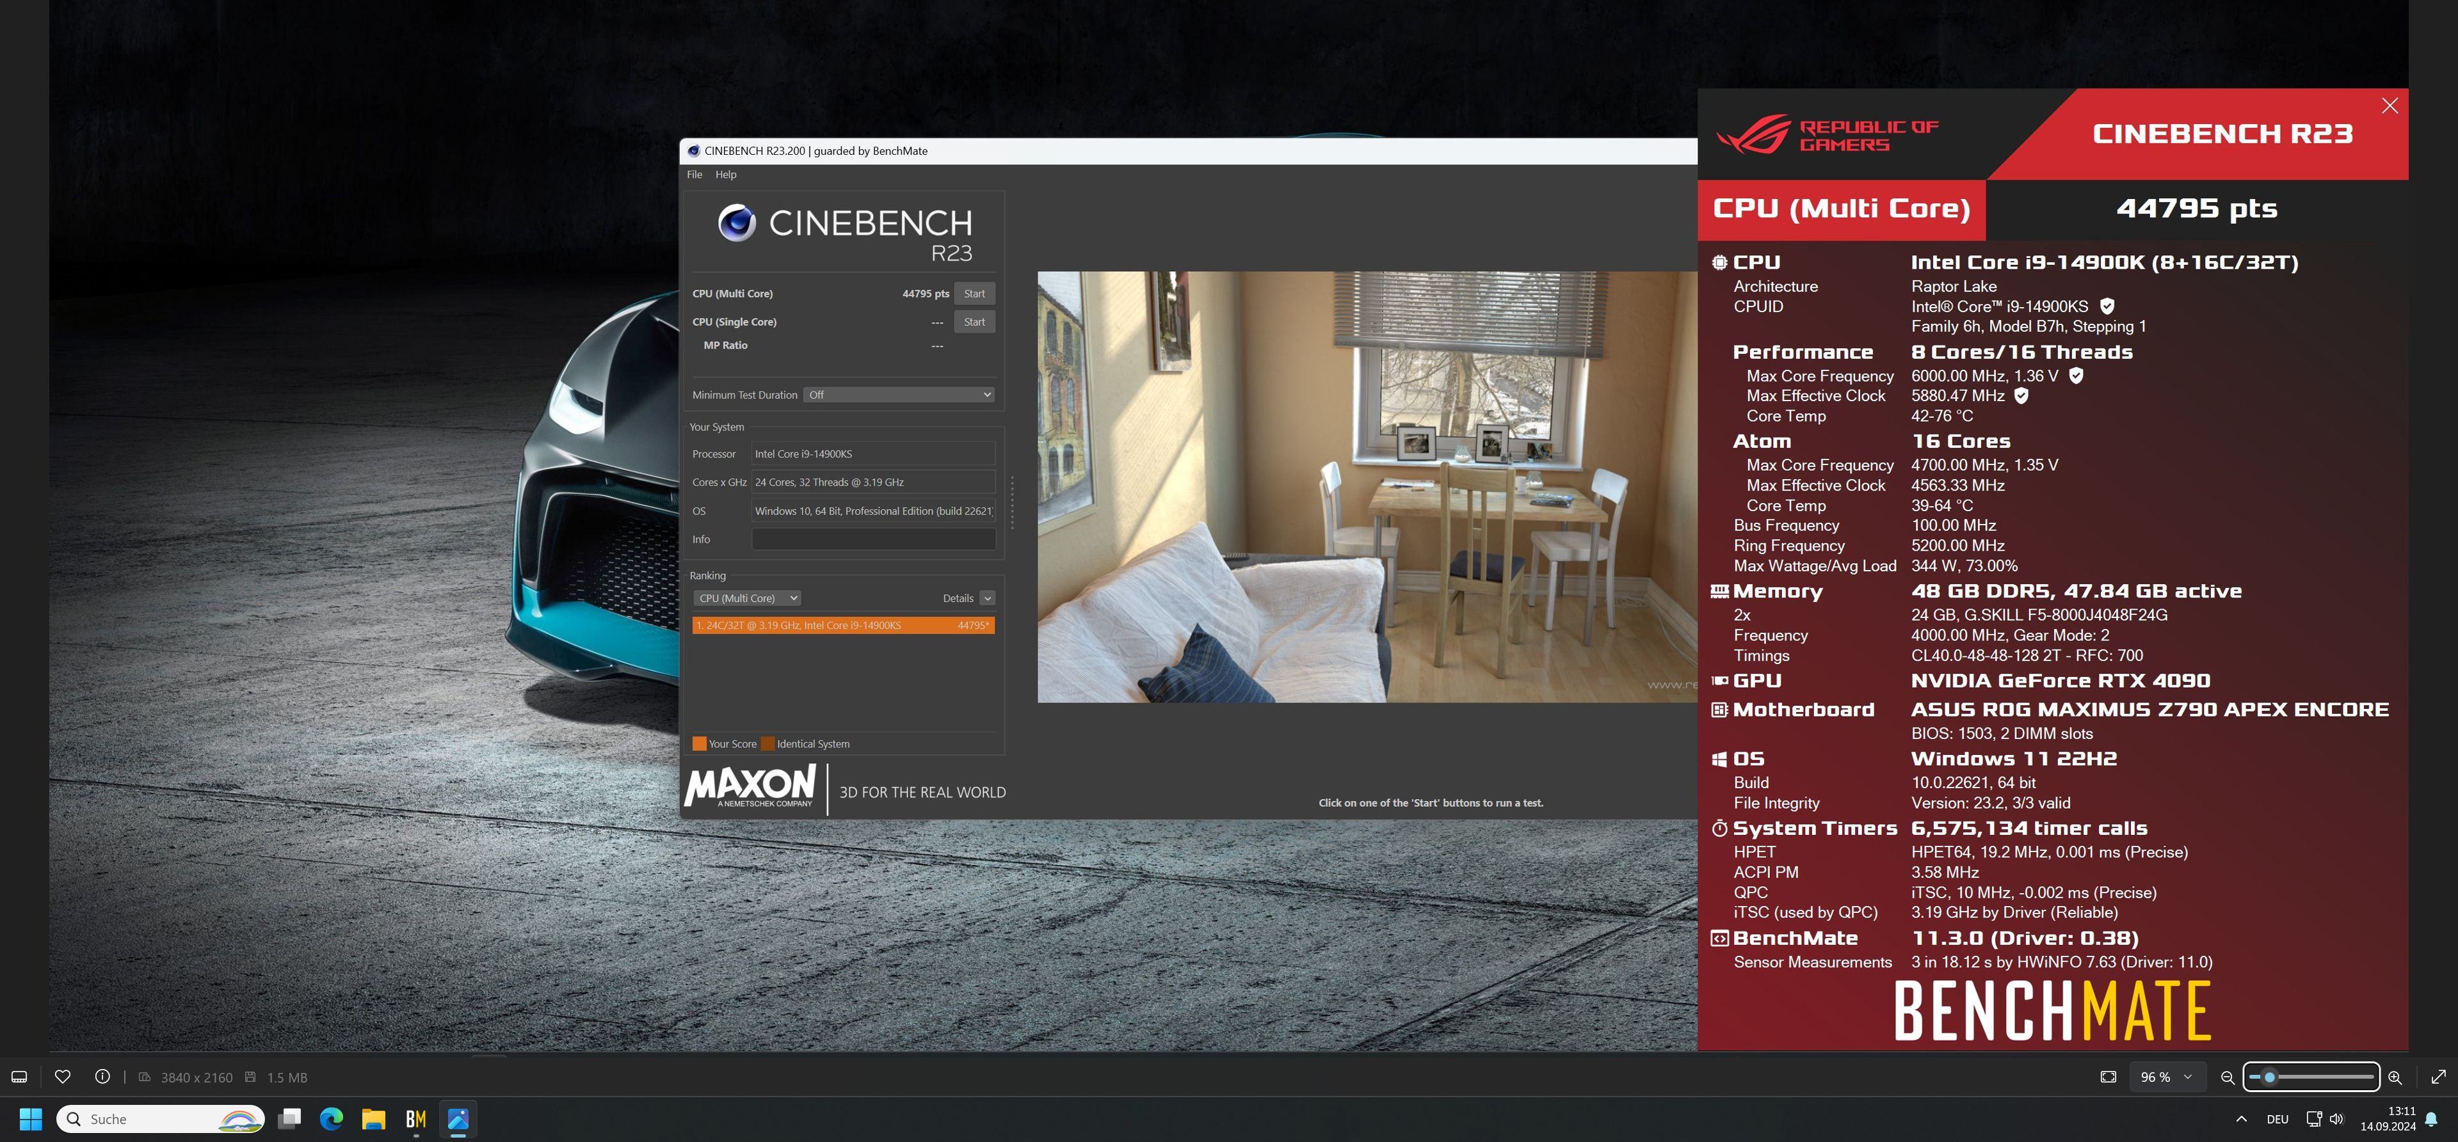
Task: Open the CPU (Multi Core) ranking dropdown
Action: pyautogui.click(x=747, y=598)
